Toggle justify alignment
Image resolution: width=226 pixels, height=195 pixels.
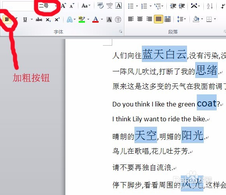[159, 19]
